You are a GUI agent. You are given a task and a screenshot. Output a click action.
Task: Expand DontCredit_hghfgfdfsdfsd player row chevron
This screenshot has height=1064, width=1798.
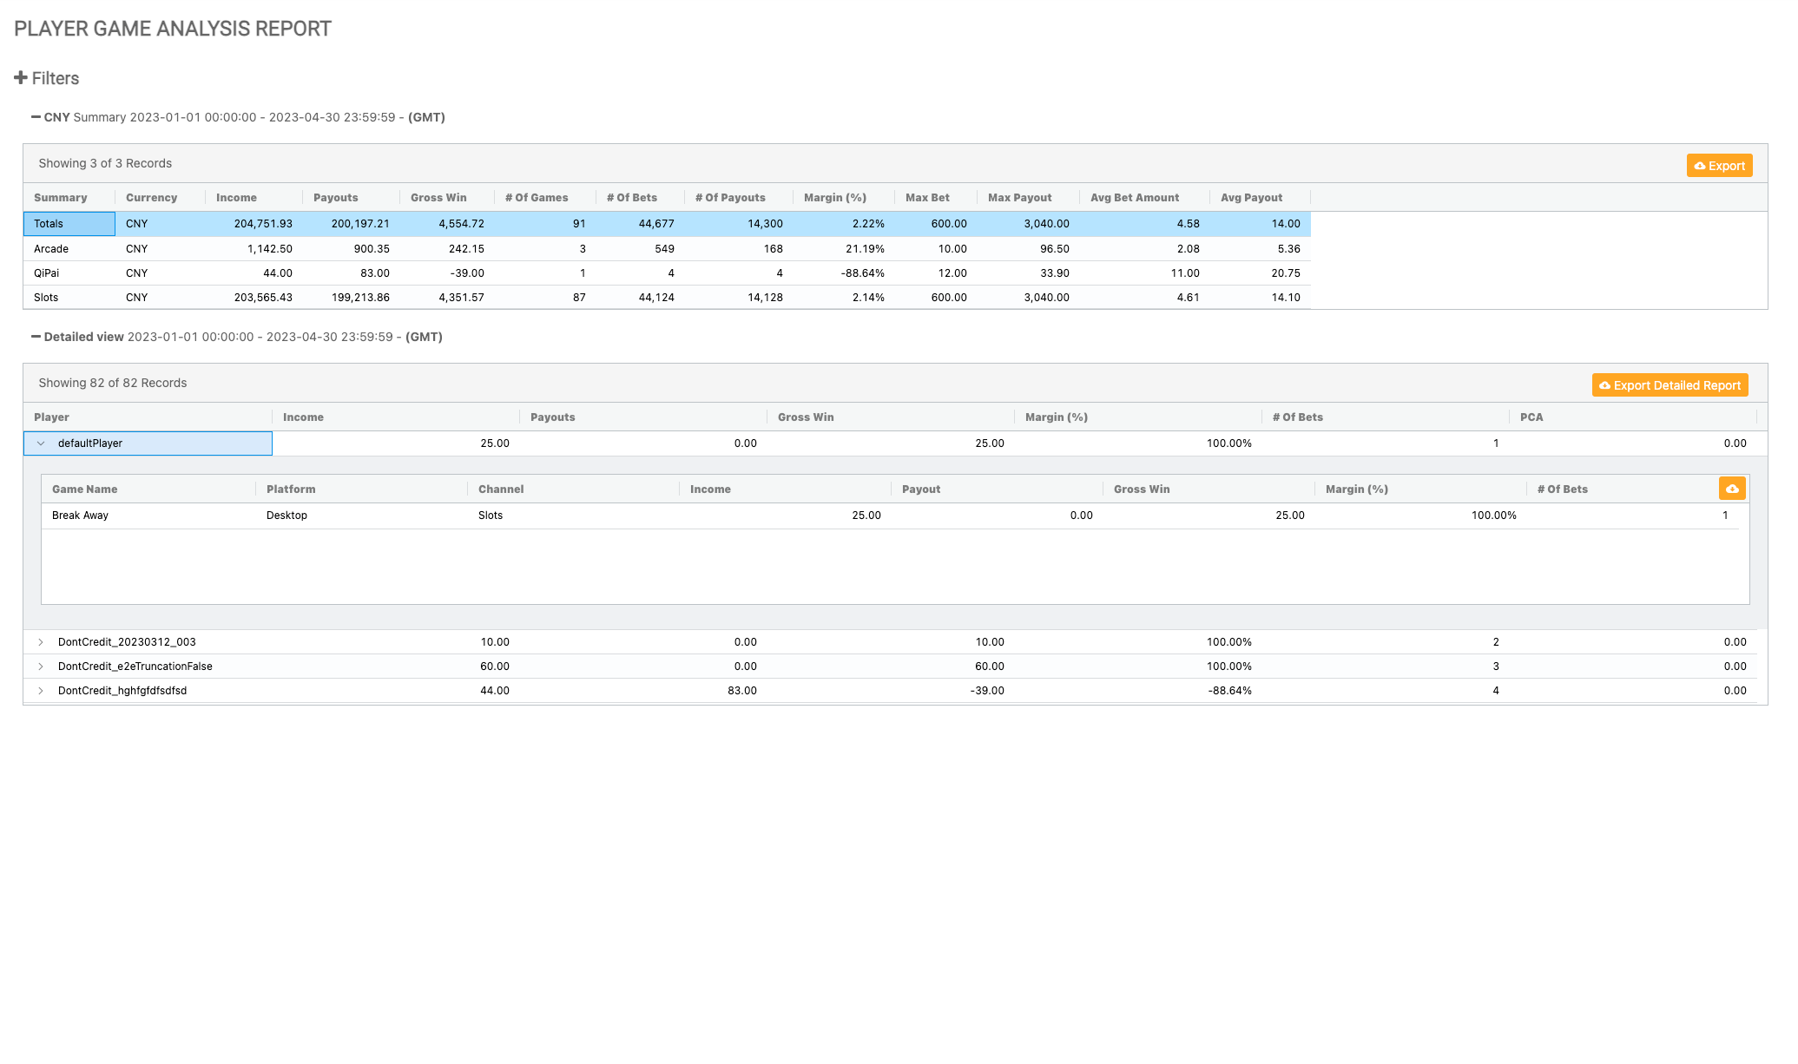(41, 691)
